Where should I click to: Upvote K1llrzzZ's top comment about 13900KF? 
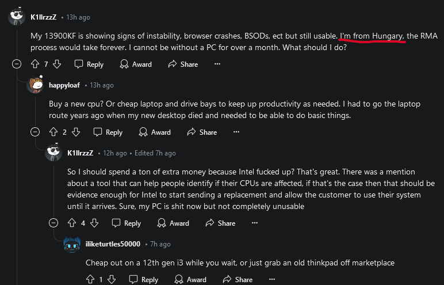35,64
